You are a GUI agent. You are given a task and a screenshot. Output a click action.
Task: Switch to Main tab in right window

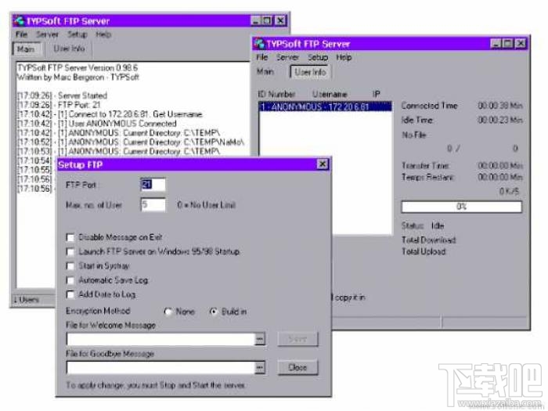(265, 72)
